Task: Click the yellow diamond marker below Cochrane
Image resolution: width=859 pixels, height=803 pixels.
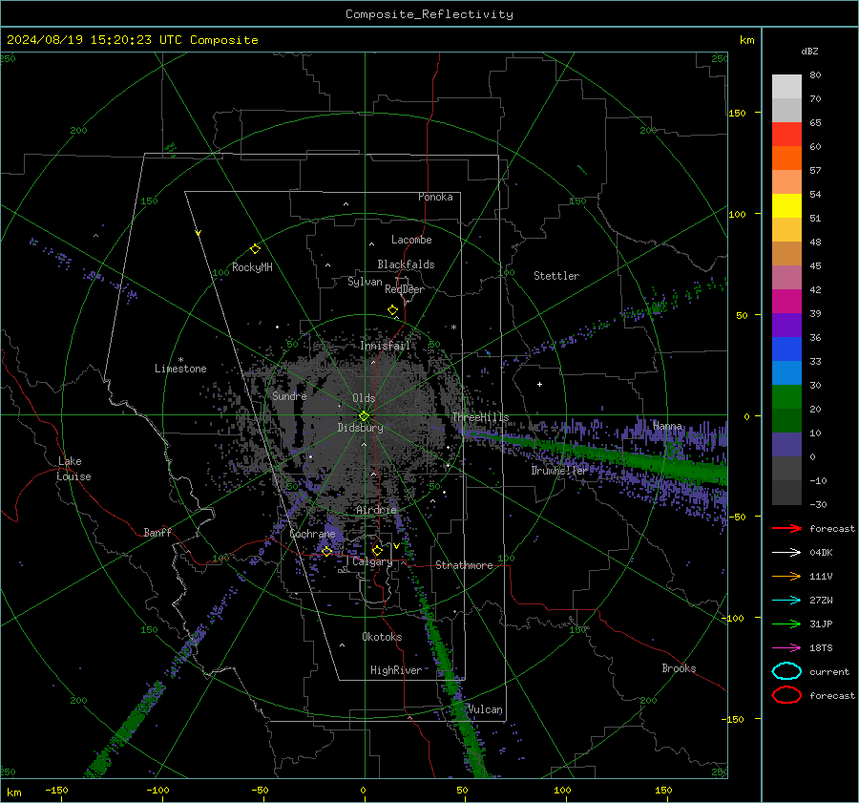Action: pos(326,551)
